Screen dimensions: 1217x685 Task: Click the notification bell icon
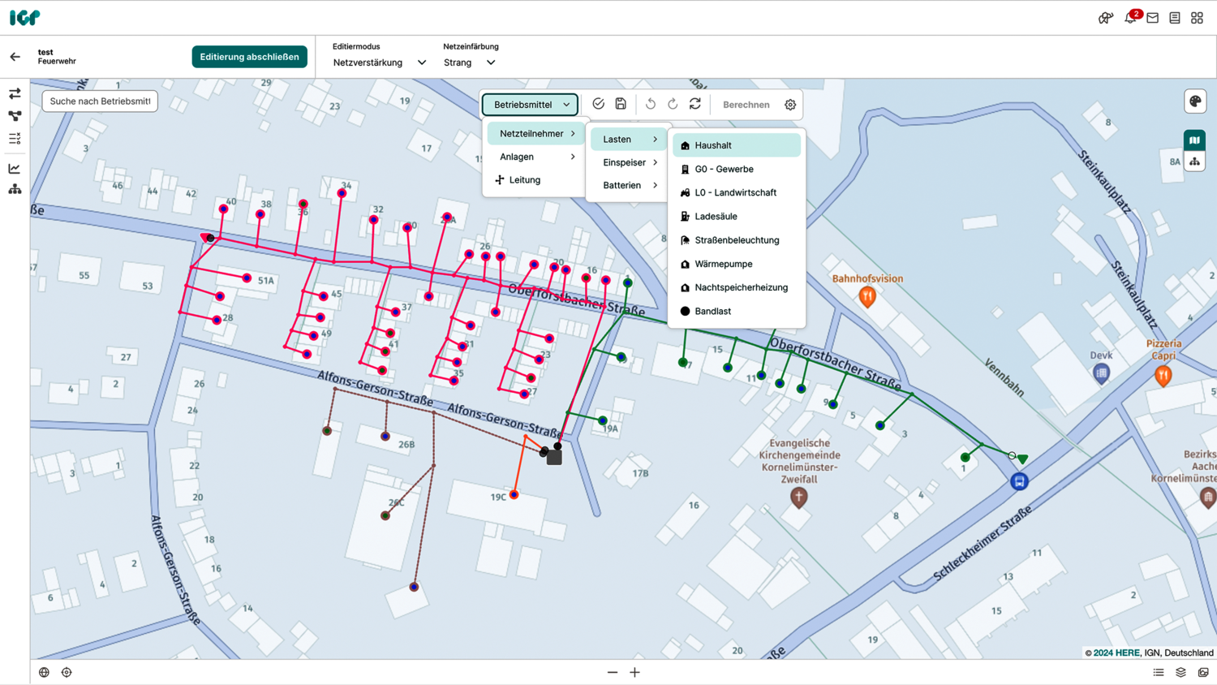pos(1130,18)
